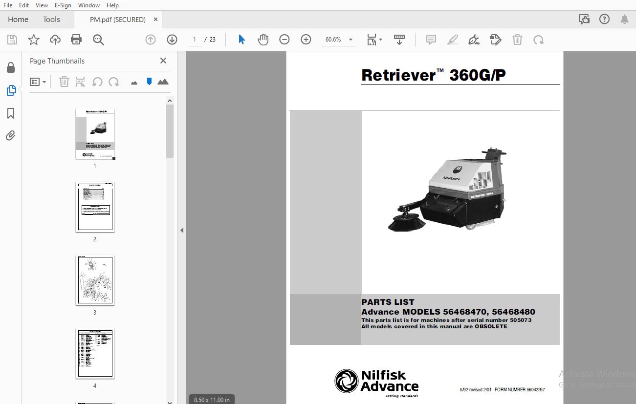This screenshot has width=636, height=404.
Task: Open the sign document pen tool
Action: click(x=474, y=40)
